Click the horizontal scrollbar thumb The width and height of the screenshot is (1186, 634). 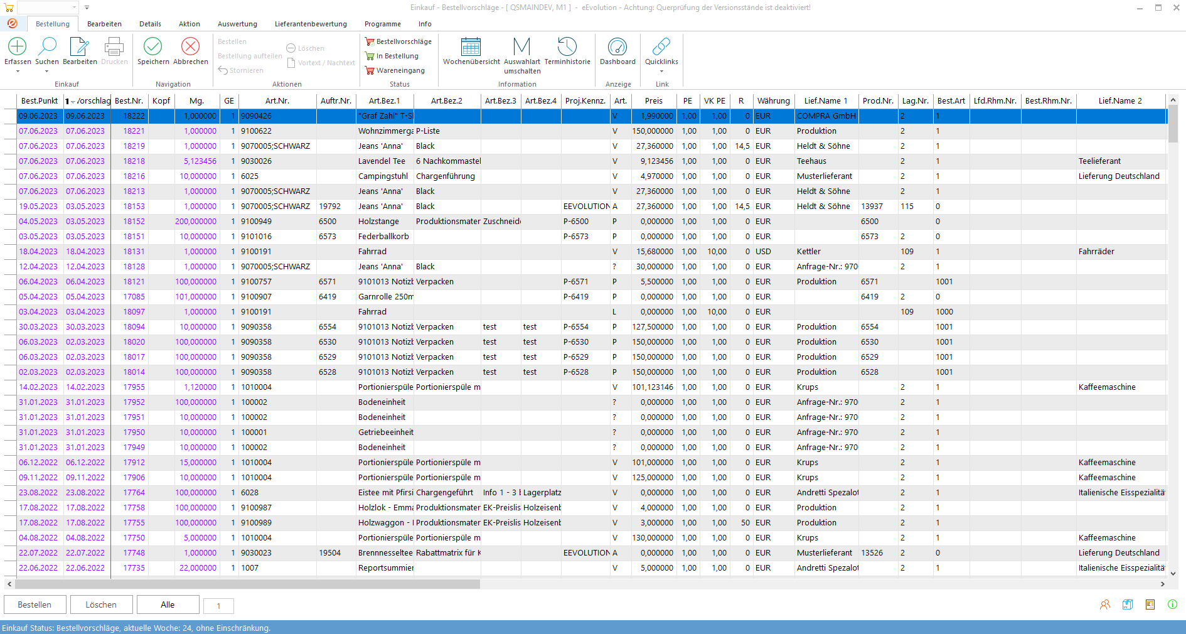pyautogui.click(x=247, y=584)
